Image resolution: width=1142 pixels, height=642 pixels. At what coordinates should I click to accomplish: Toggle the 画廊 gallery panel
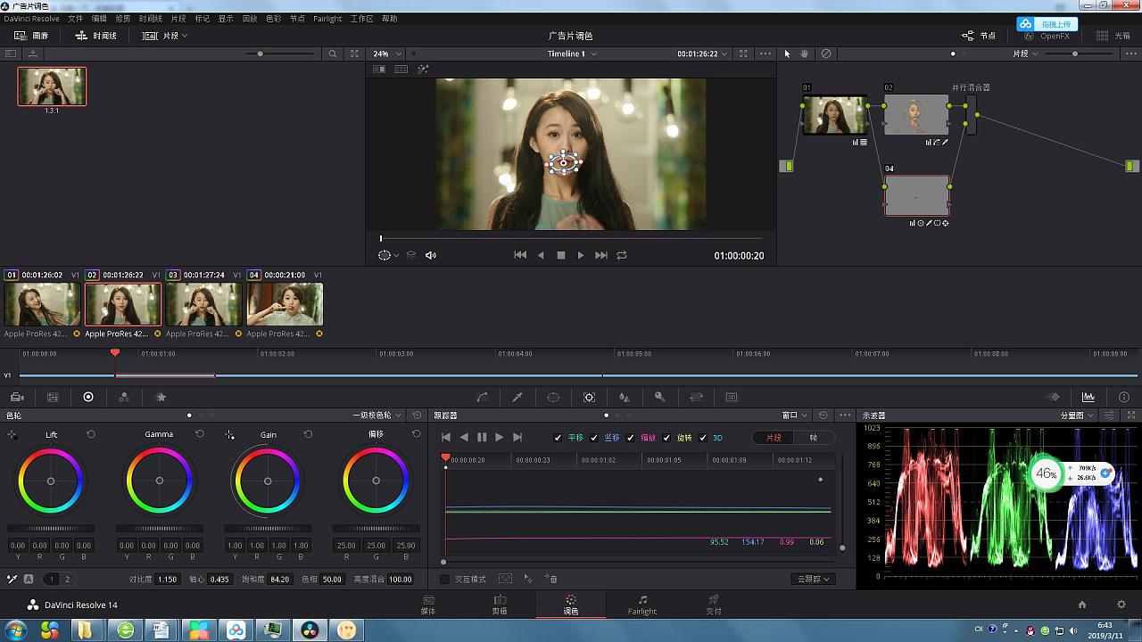pos(32,36)
